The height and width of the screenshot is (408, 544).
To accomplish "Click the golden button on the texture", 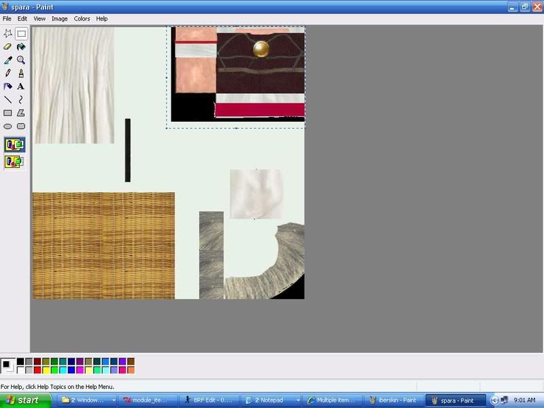I will point(260,49).
